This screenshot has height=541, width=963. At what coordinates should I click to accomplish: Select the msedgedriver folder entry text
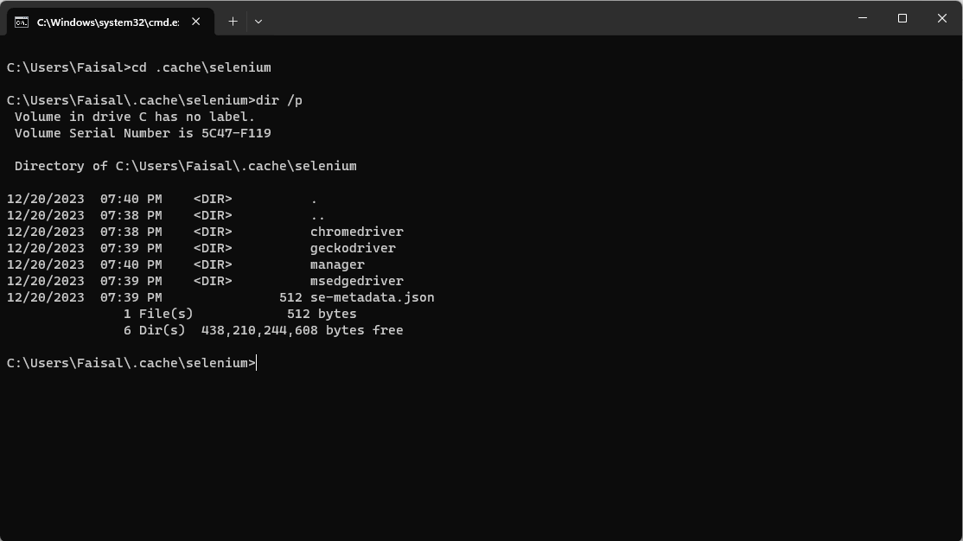[x=360, y=281]
